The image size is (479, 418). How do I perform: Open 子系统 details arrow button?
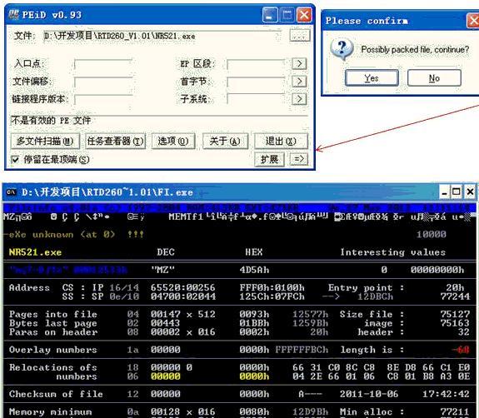pyautogui.click(x=299, y=99)
